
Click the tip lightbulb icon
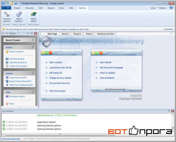point(3,29)
